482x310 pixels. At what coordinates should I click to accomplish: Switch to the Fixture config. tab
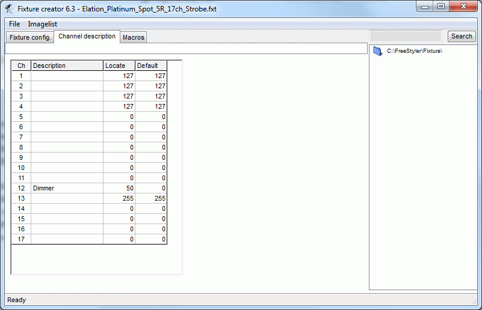(30, 37)
